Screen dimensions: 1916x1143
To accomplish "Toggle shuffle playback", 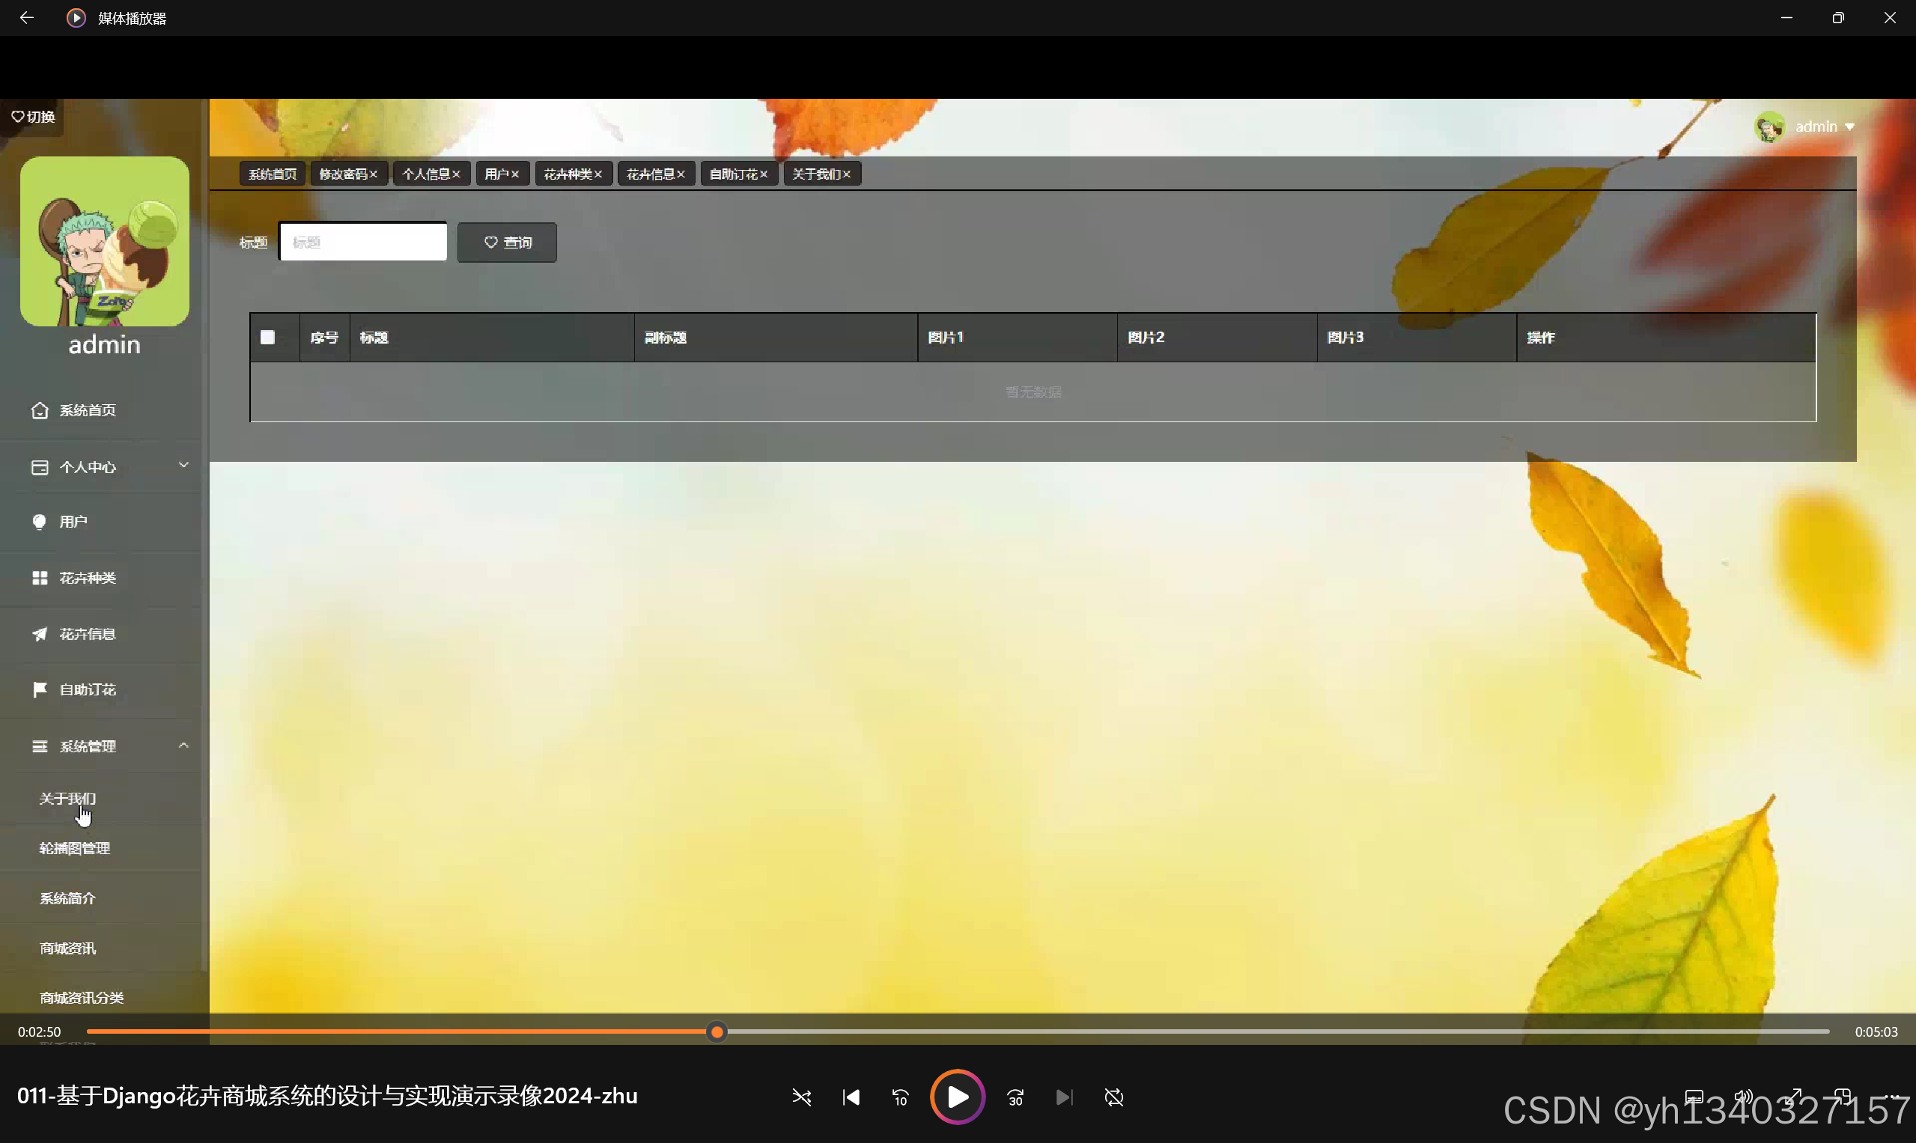I will click(x=802, y=1097).
